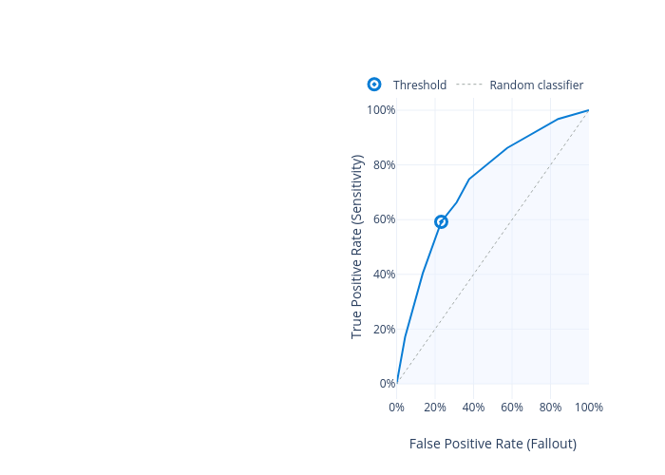Screen dimensions: 665x475
Task: Click the 0% tick on False Positive Rate axis
Action: coord(396,408)
